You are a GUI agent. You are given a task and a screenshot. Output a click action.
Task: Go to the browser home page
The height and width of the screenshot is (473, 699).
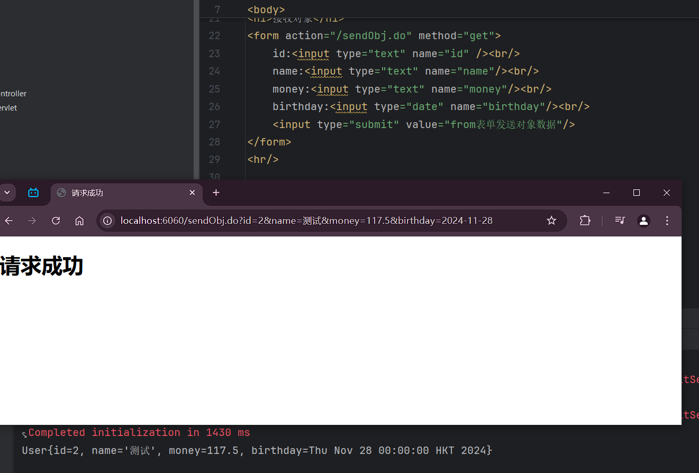[x=79, y=221]
